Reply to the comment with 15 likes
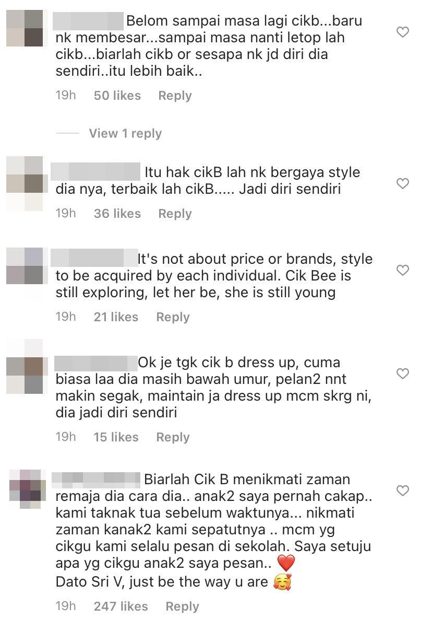The height and width of the screenshot is (631, 432). 173,437
